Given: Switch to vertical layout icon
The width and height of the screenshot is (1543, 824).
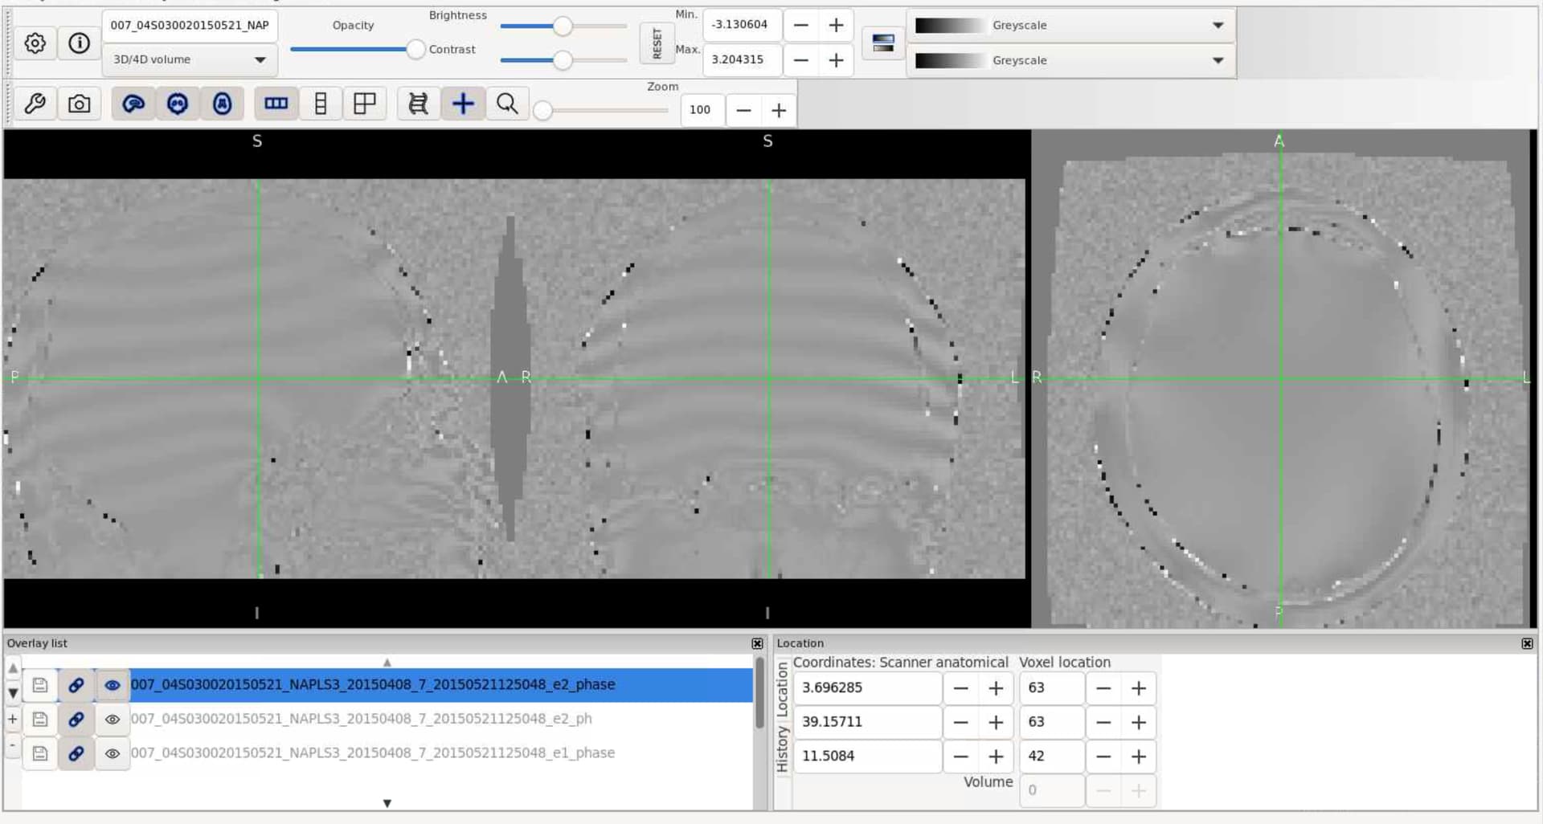Looking at the screenshot, I should pos(320,104).
